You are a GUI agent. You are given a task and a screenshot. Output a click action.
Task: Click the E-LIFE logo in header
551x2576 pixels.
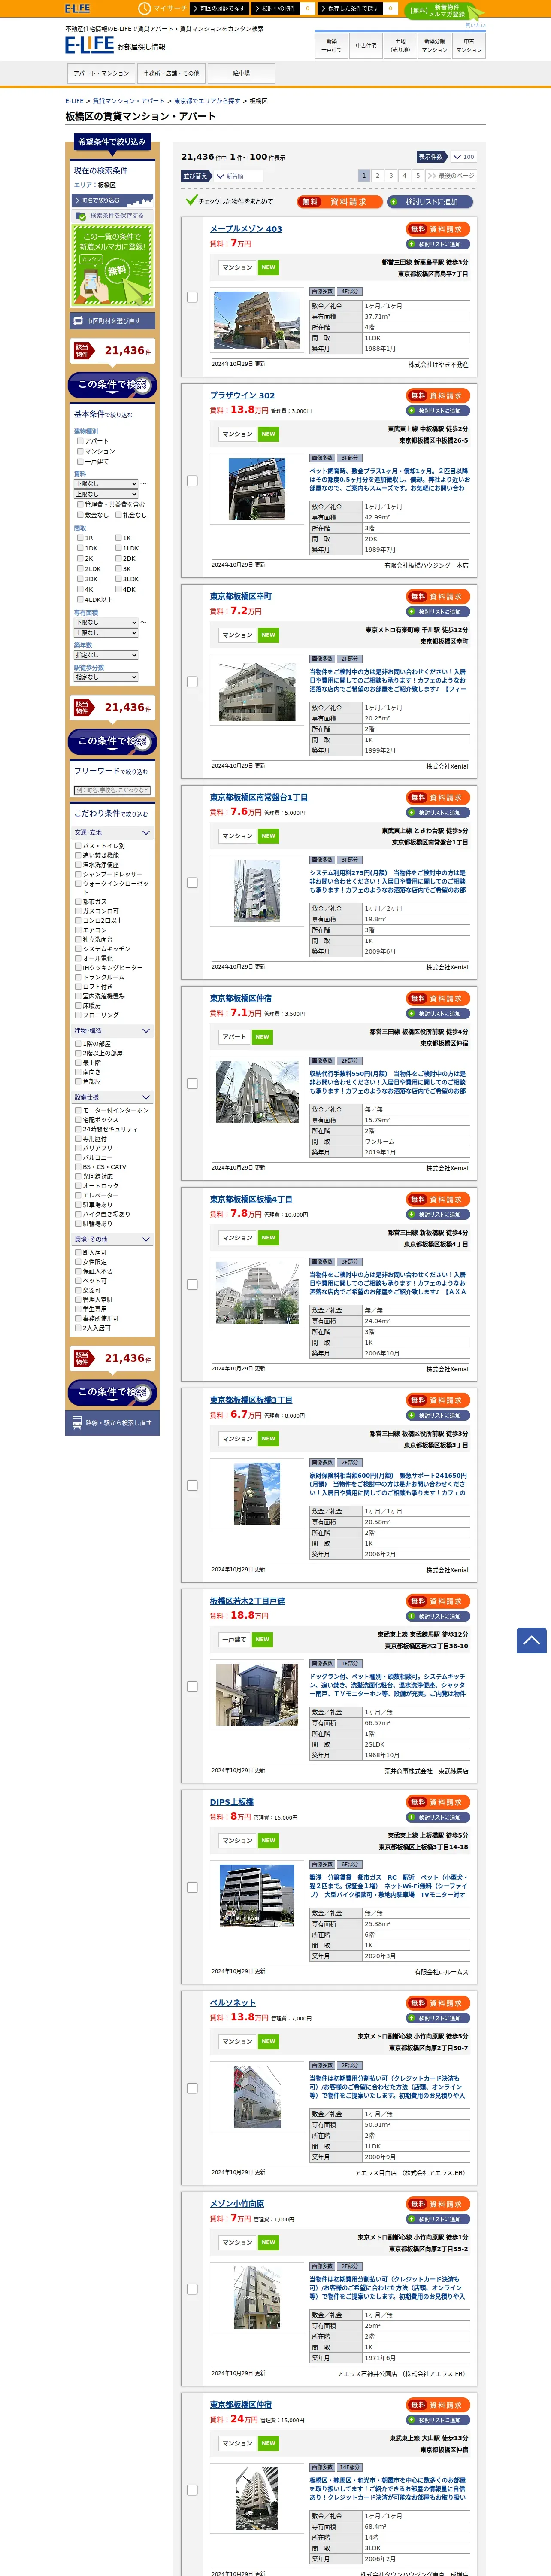89,45
